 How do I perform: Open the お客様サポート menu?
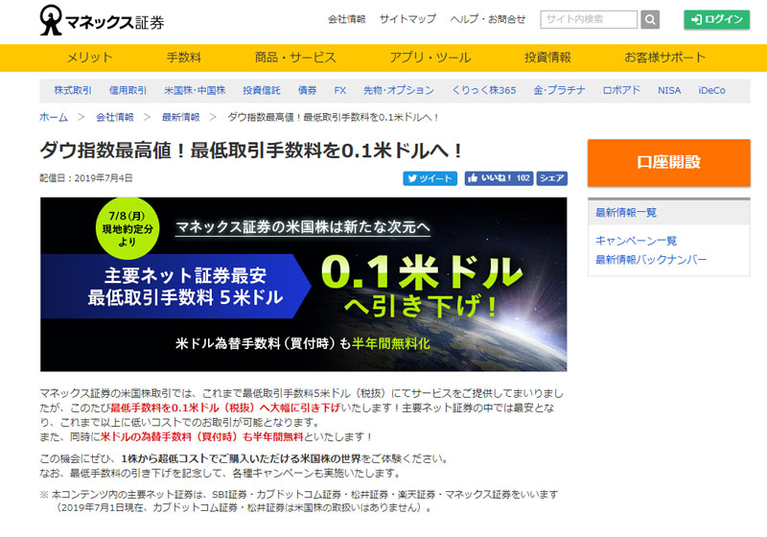pyautogui.click(x=665, y=58)
